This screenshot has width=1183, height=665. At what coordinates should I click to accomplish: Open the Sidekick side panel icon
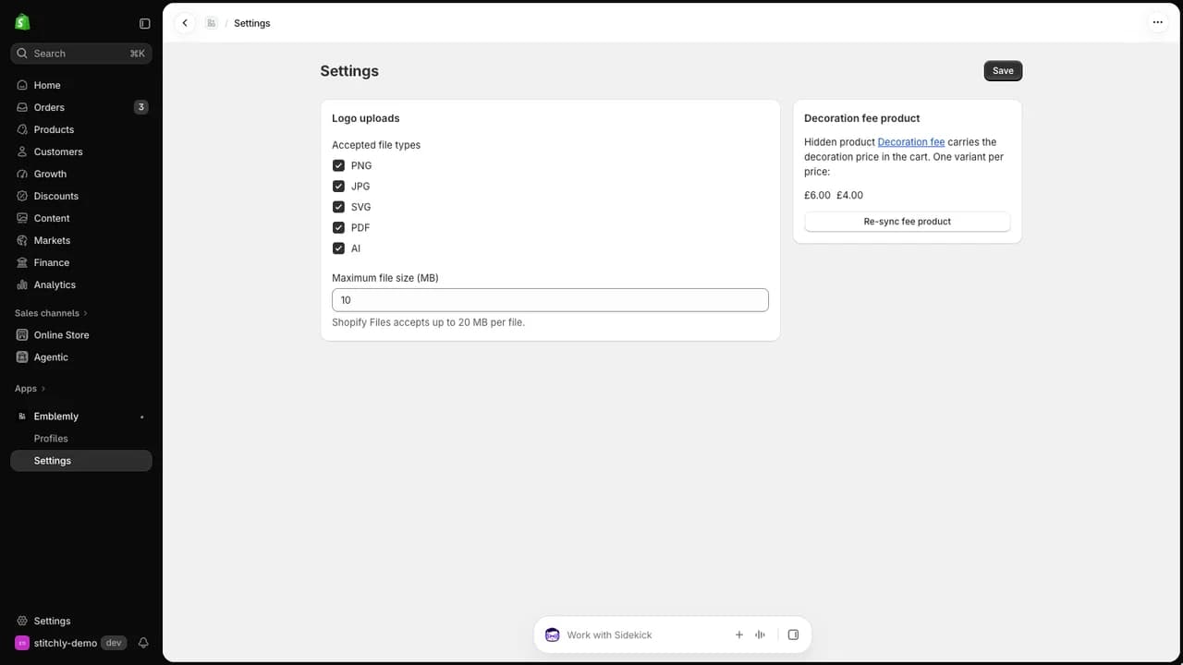pos(793,635)
